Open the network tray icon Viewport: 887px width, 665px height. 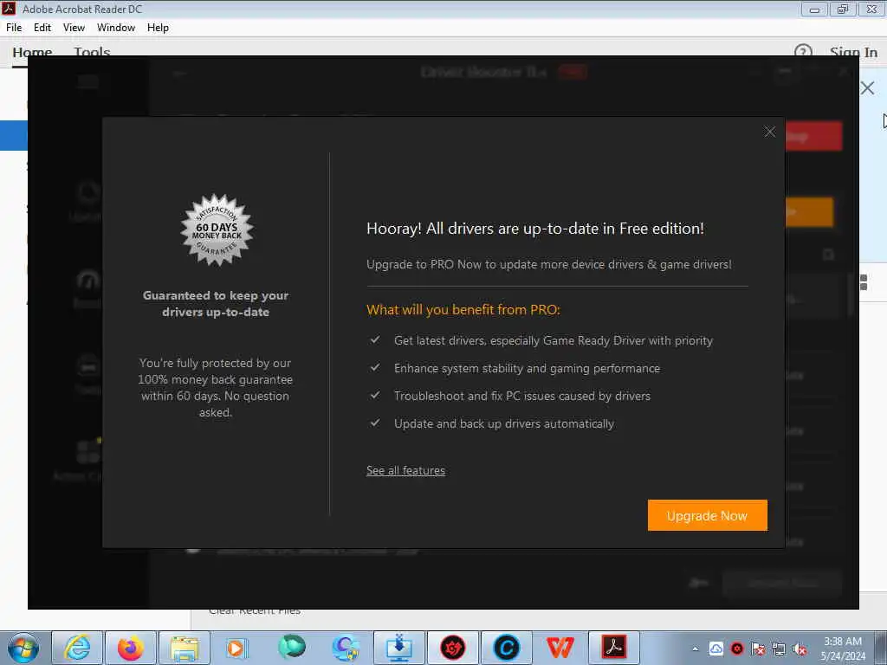779,649
